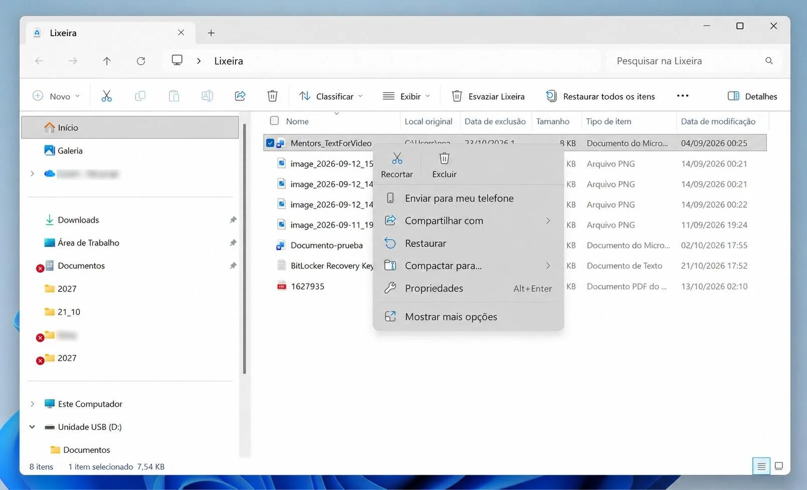This screenshot has width=807, height=490.
Task: Expand the OneDrive cloud tree node
Action: (x=33, y=174)
